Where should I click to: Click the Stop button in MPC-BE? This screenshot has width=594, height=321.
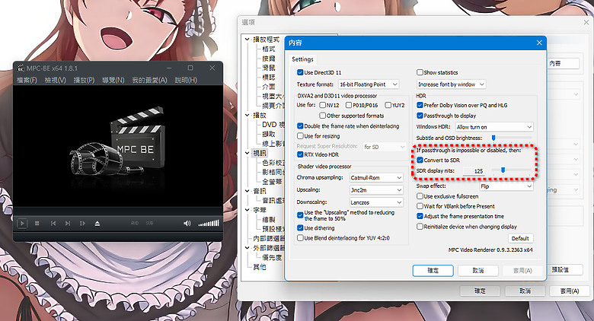click(x=37, y=224)
